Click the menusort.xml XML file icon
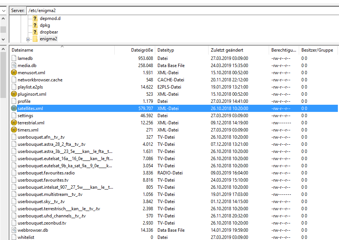 14,72
